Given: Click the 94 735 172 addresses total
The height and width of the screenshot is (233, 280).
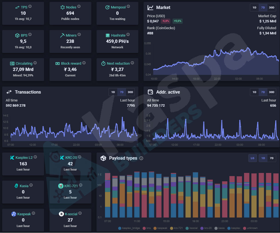Looking at the screenshot, I should coord(156,106).
